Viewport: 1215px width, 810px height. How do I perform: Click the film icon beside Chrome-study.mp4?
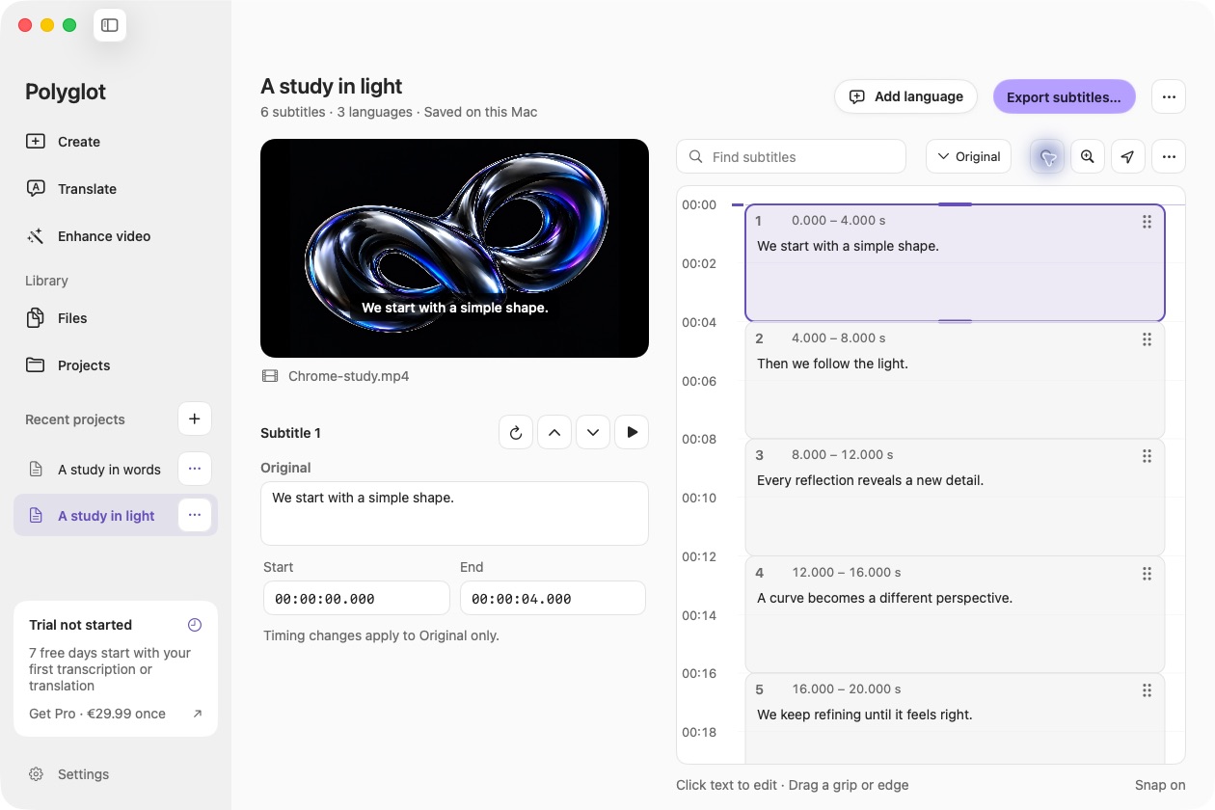[270, 376]
